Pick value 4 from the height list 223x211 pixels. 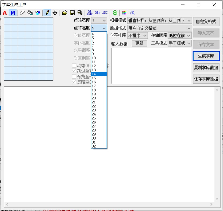[x=99, y=34]
